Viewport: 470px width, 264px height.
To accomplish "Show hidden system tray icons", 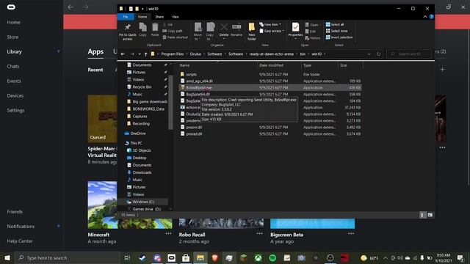I will pyautogui.click(x=386, y=257).
